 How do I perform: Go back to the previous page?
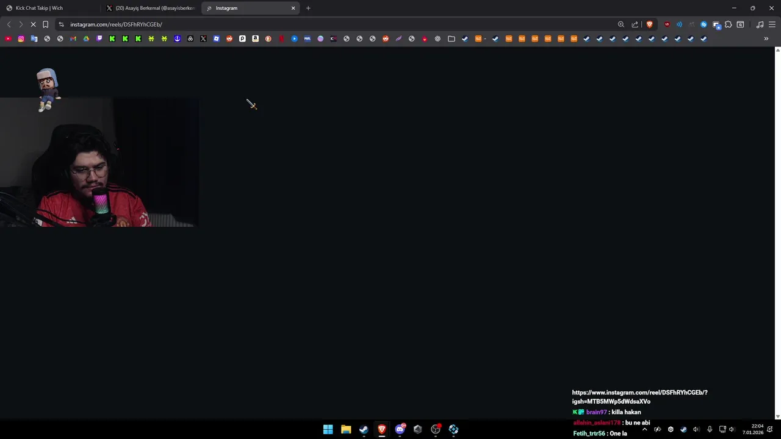pyautogui.click(x=9, y=24)
